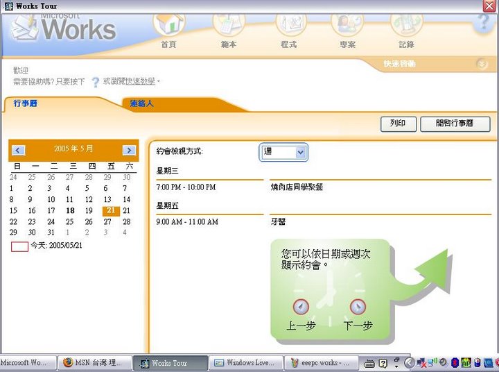This screenshot has height=372, width=499.
Task: Select May 15 in the calendar
Action: pos(13,211)
